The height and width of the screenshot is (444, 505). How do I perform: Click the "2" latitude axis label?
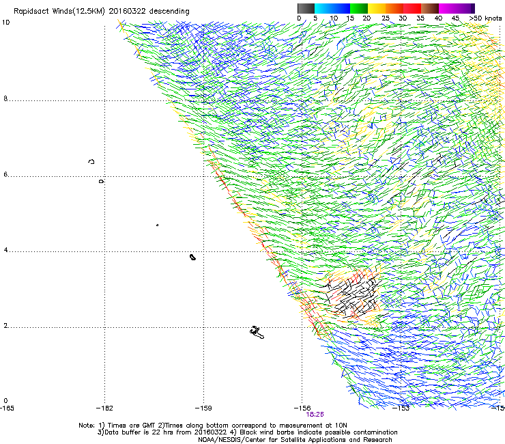click(x=5, y=326)
